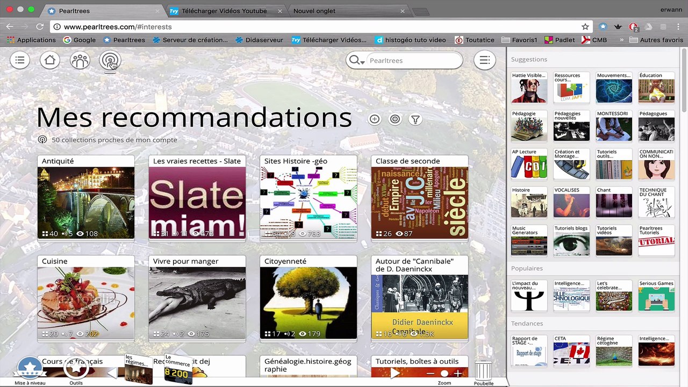This screenshot has width=688, height=387.
Task: Show hidden bookmarks with the chevron
Action: tap(622, 40)
